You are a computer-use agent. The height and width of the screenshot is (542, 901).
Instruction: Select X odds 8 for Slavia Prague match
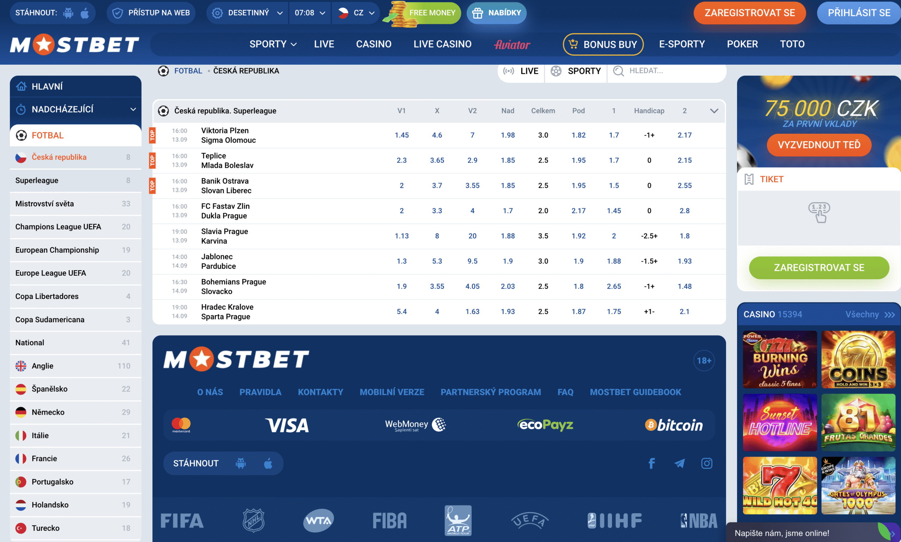(x=437, y=236)
